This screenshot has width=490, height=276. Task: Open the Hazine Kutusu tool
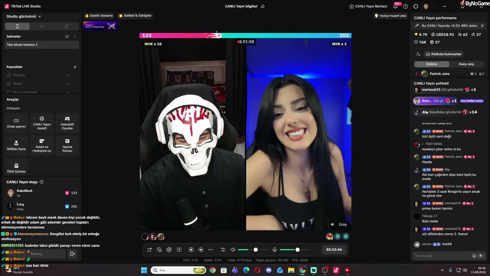tap(67, 146)
